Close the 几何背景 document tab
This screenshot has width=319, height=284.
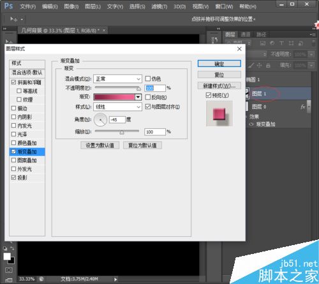(104, 31)
